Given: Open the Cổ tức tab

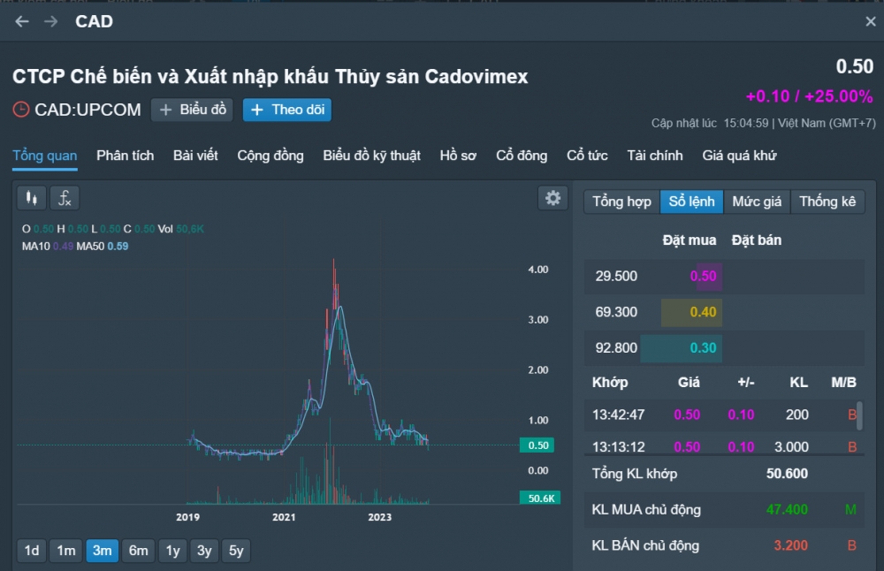Looking at the screenshot, I should pos(587,156).
